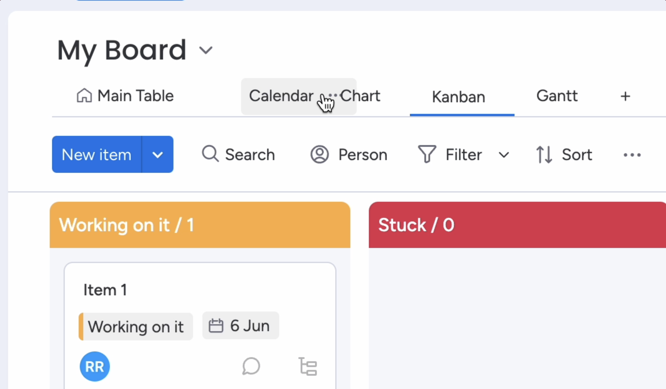This screenshot has width=666, height=389.
Task: Switch to the Gantt tab
Action: click(x=557, y=96)
